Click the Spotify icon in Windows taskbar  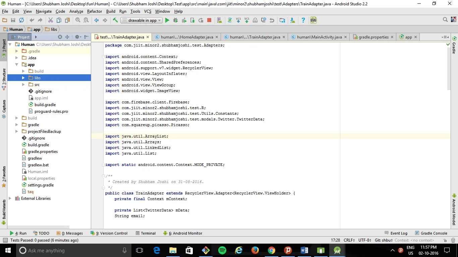pyautogui.click(x=222, y=250)
